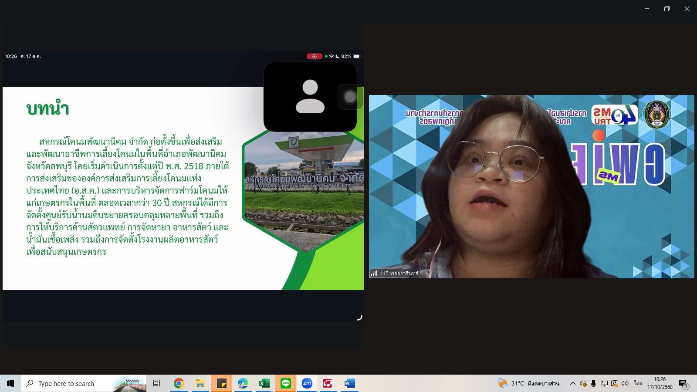697x392 pixels.
Task: Expand the hidden system tray icons
Action: (572, 383)
